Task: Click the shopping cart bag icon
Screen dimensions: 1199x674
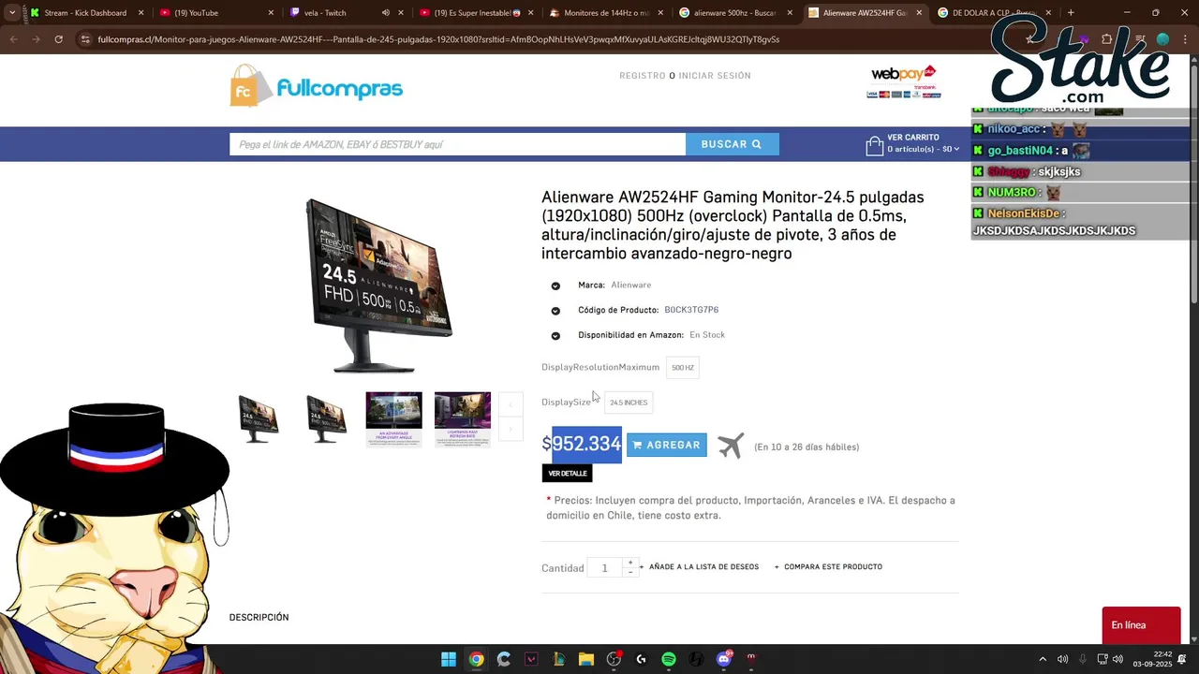Action: (874, 146)
